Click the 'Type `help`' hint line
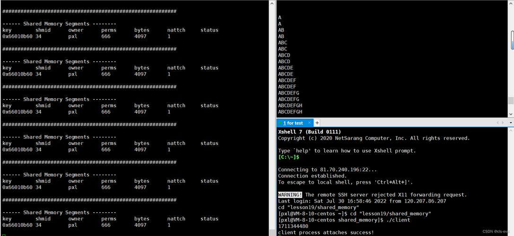 tap(347, 151)
